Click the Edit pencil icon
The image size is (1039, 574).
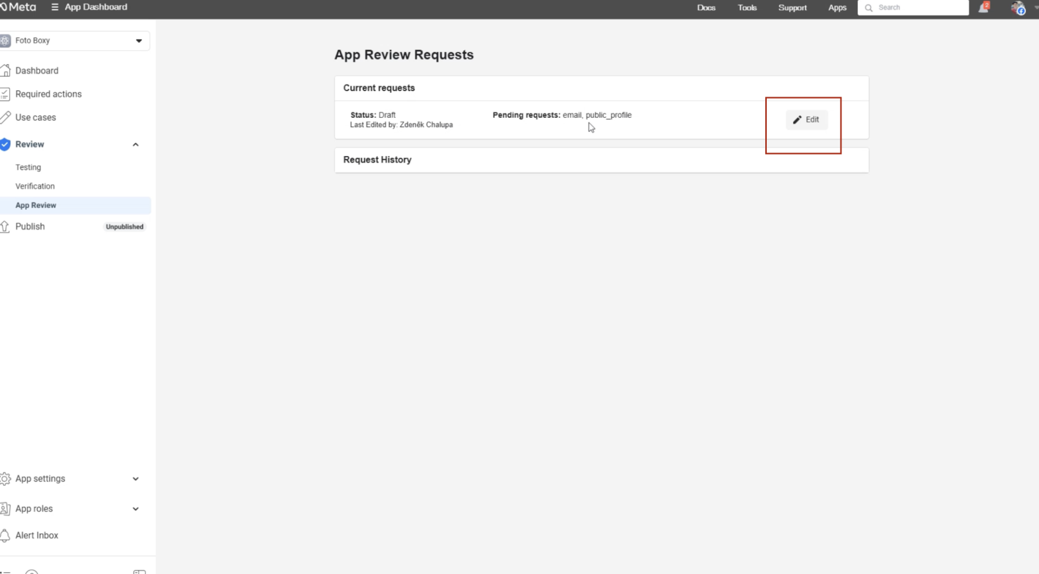[x=797, y=120]
